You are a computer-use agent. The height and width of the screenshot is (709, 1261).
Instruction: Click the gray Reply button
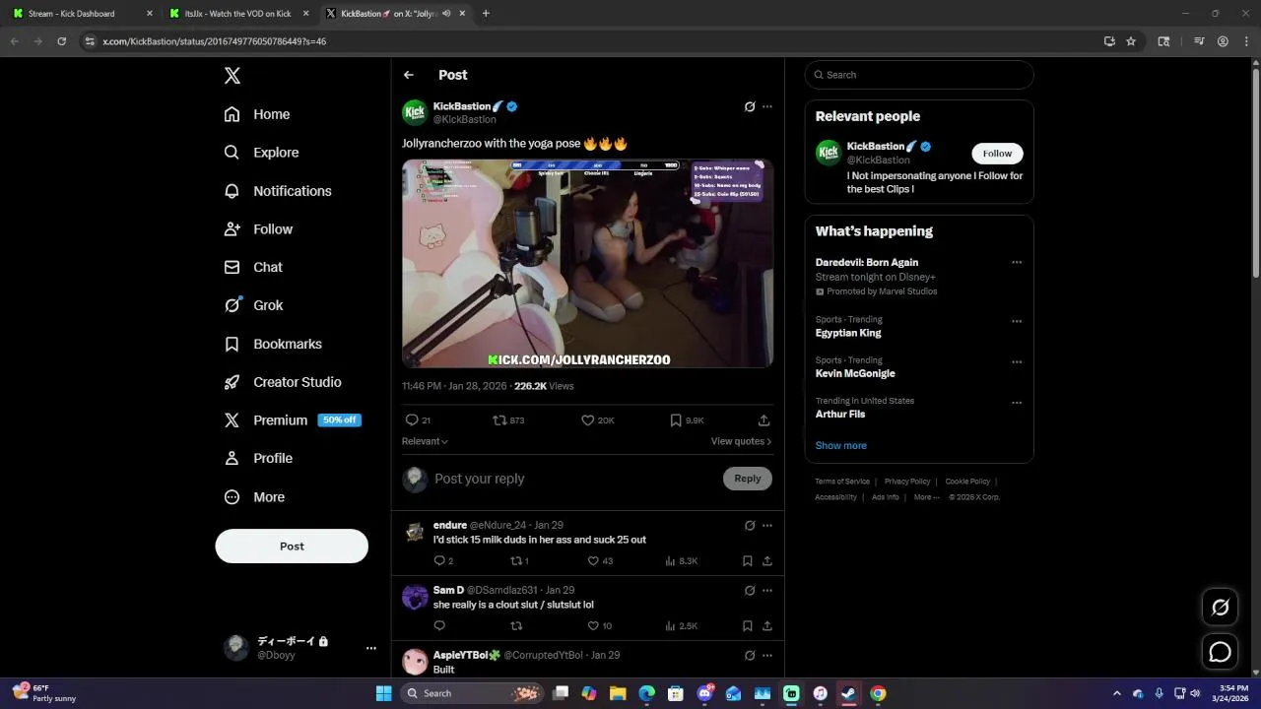tap(748, 479)
